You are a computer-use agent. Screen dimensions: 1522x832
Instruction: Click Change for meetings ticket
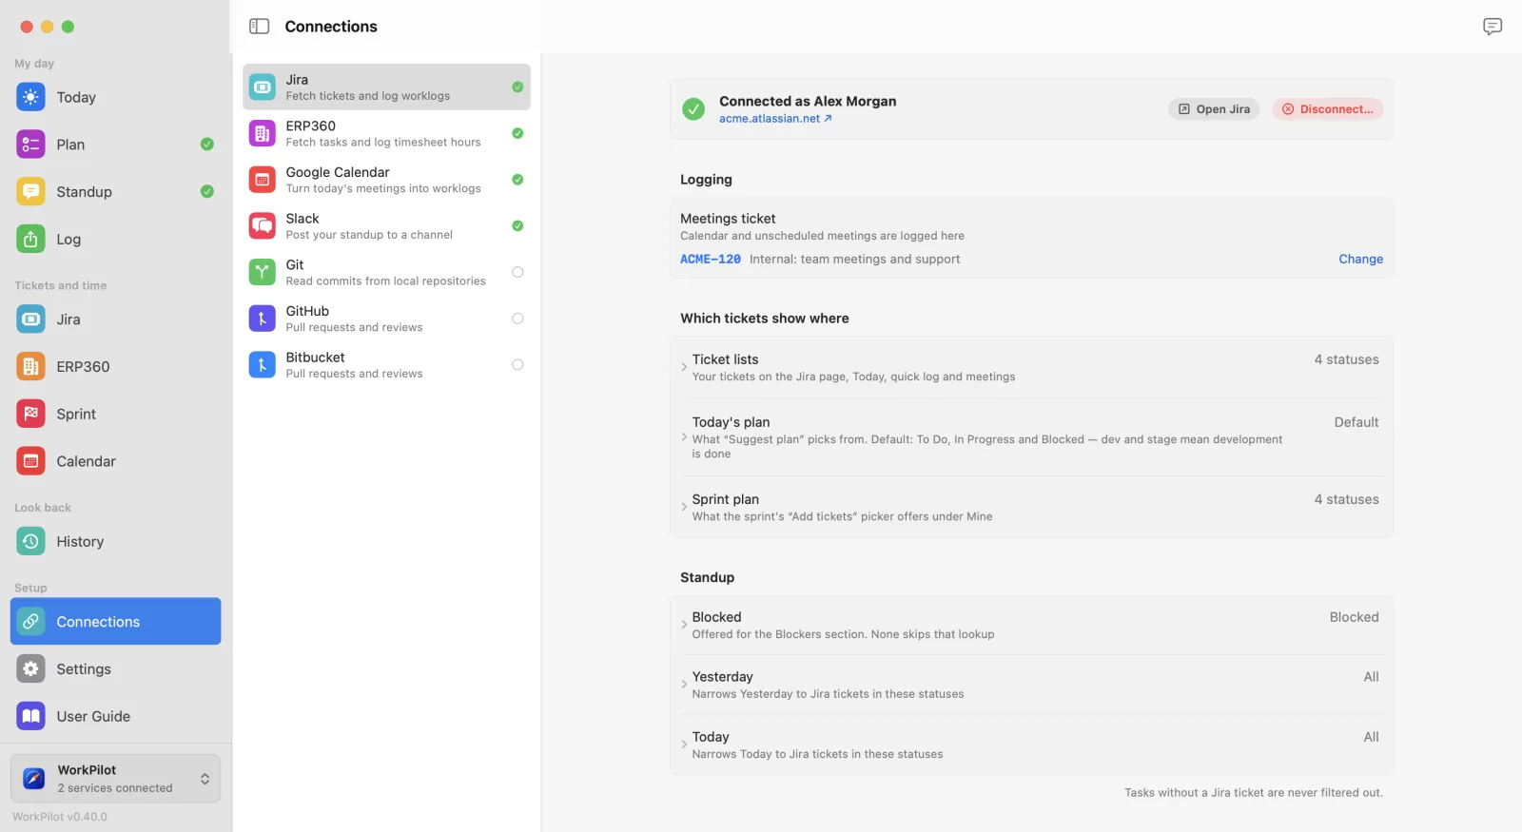pyautogui.click(x=1361, y=259)
